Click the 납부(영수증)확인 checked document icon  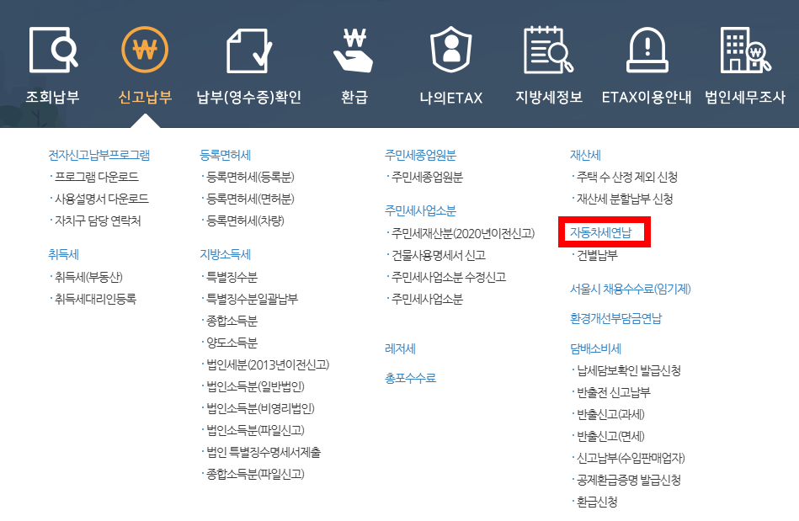pyautogui.click(x=248, y=51)
